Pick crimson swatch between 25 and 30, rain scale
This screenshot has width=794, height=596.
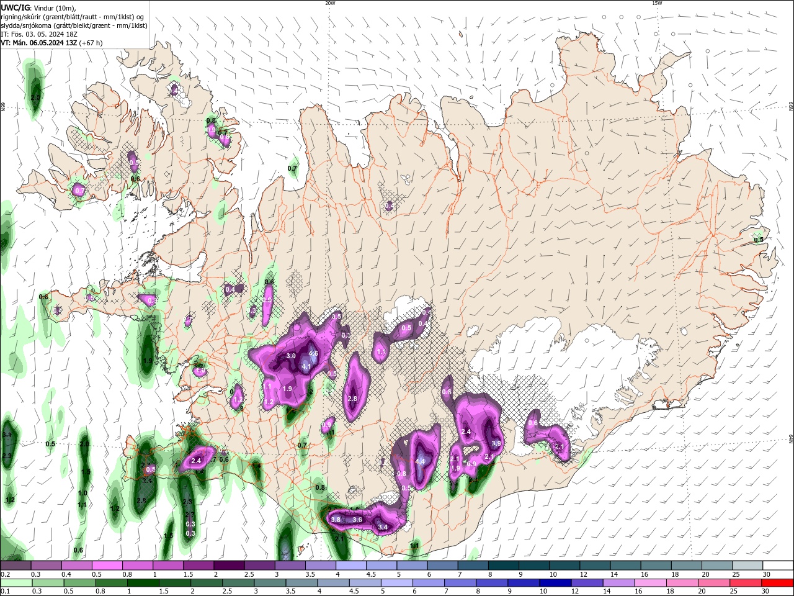point(746,583)
